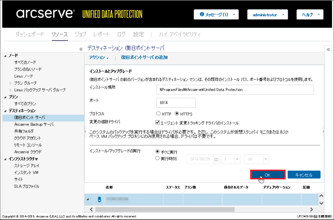Click the port number field 8014
334x220 pixels.
point(176,103)
